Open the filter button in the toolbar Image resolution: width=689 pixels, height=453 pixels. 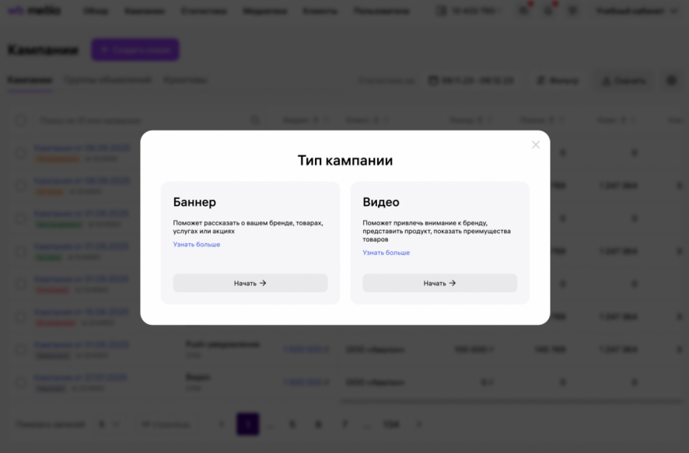[557, 81]
